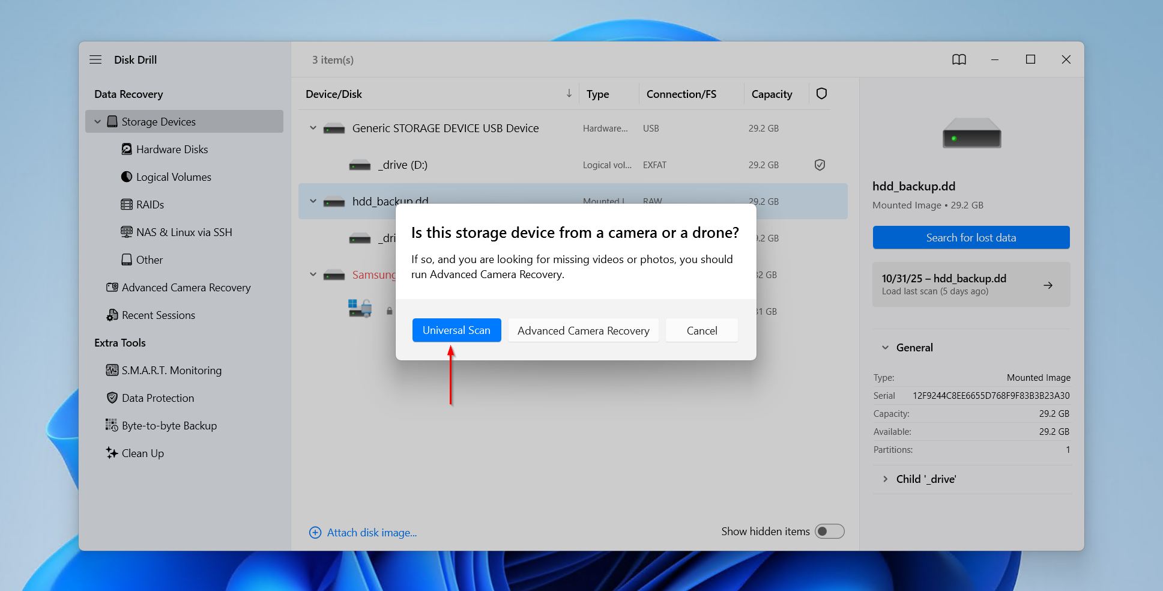
Task: Open Data Protection tool
Action: 157,398
